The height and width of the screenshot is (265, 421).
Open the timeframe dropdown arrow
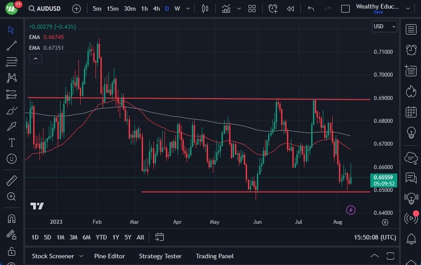click(187, 8)
